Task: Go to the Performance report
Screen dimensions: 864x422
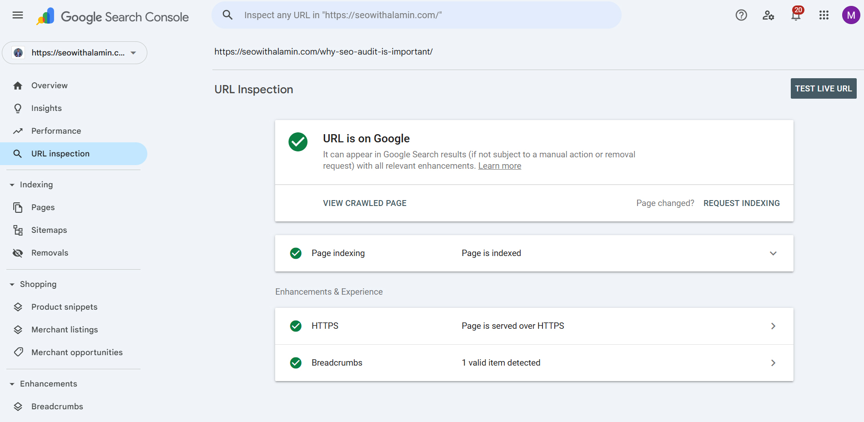Action: coord(56,131)
